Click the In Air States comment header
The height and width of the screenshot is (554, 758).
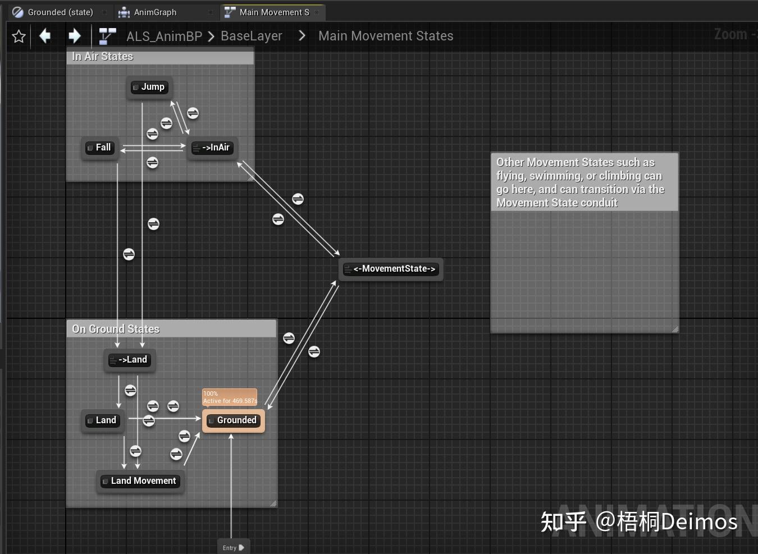(x=103, y=56)
